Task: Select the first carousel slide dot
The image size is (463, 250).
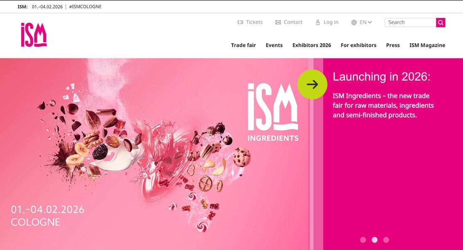Action: click(x=363, y=240)
